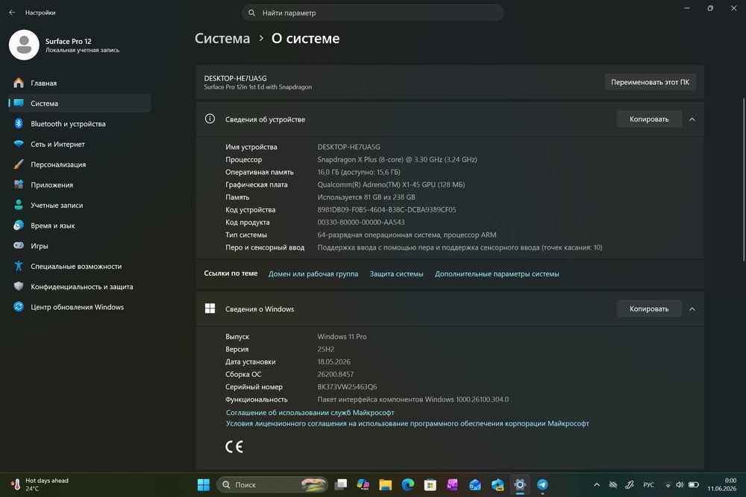Open the clock showing 11.06.2026
Screen dimensions: 746x497
click(721, 484)
